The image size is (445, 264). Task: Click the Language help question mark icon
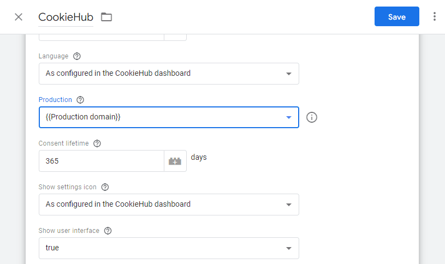pyautogui.click(x=77, y=56)
